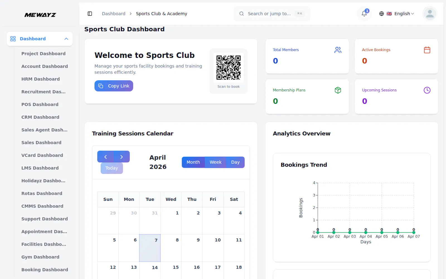Click the MEWAYZ logo
This screenshot has height=279, width=446.
[x=40, y=15]
